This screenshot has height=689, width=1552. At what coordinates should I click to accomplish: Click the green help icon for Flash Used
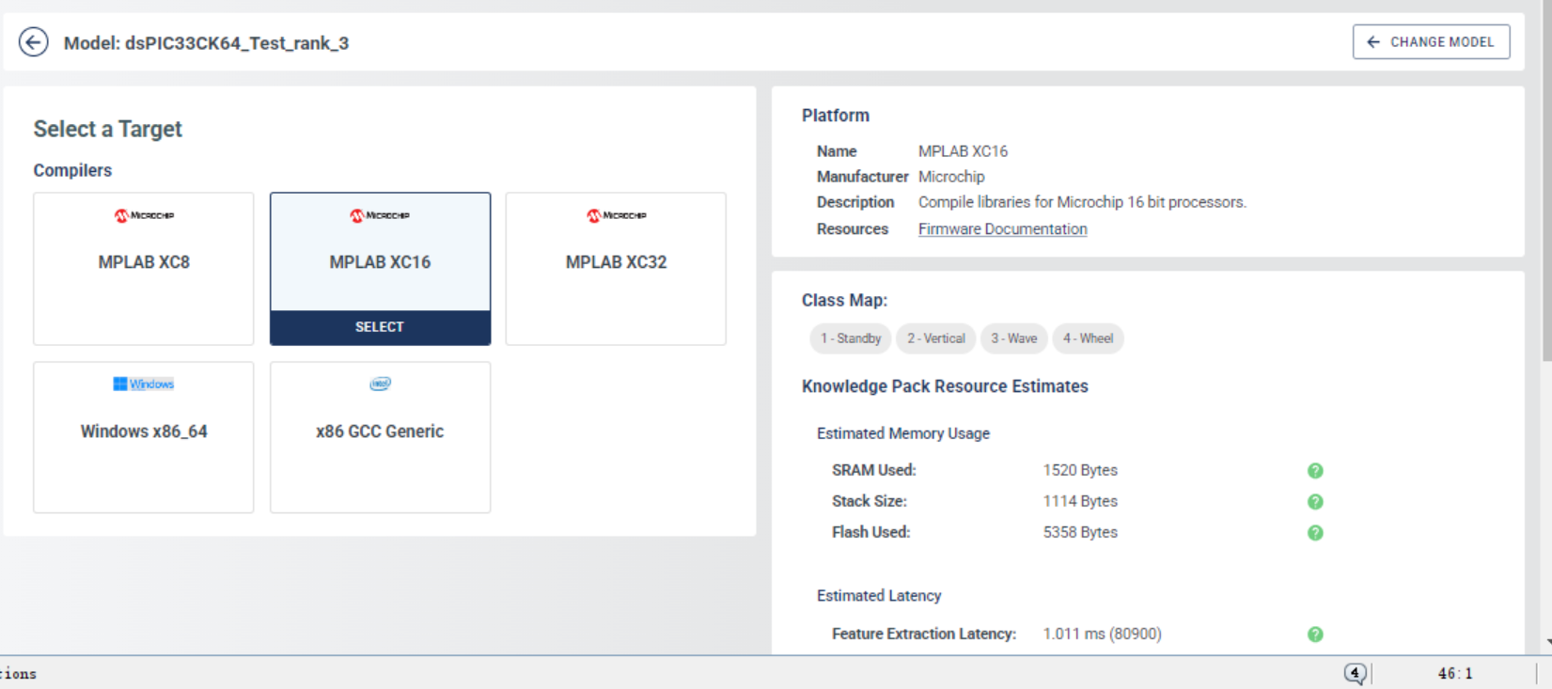1315,533
